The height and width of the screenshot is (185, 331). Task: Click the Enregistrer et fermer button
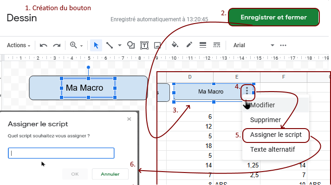point(273,17)
